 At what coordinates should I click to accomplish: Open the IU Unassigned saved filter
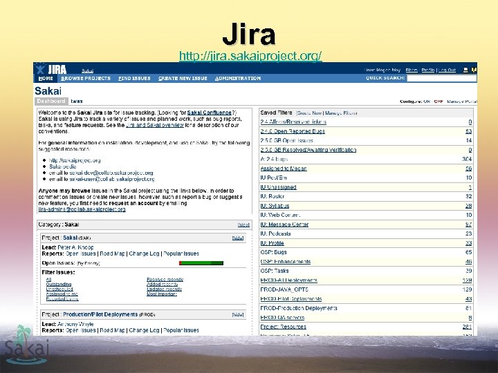pyautogui.click(x=278, y=187)
